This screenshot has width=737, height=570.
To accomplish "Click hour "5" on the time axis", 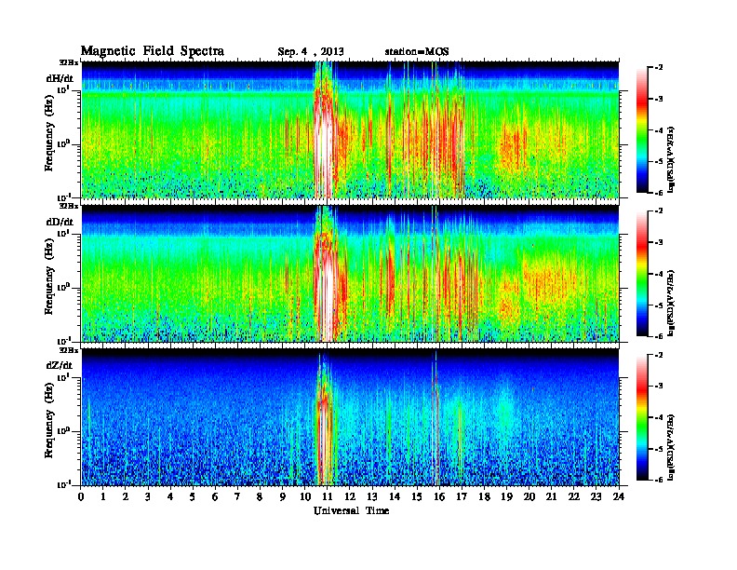I will click(193, 496).
